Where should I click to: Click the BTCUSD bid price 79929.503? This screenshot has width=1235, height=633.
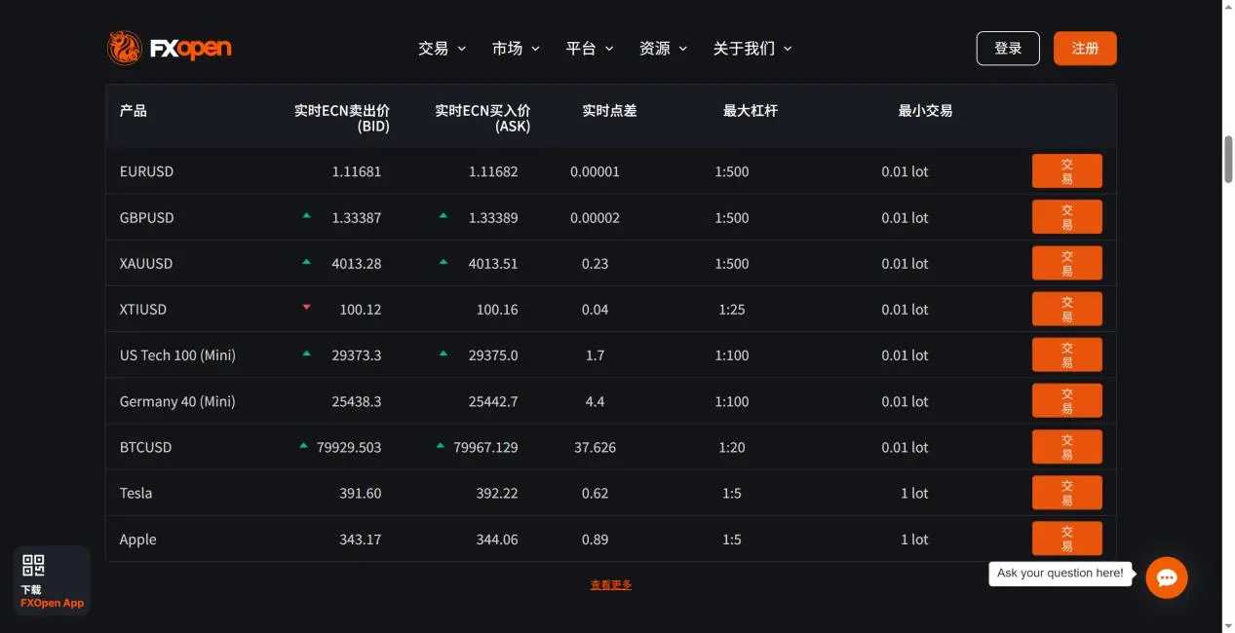click(349, 447)
